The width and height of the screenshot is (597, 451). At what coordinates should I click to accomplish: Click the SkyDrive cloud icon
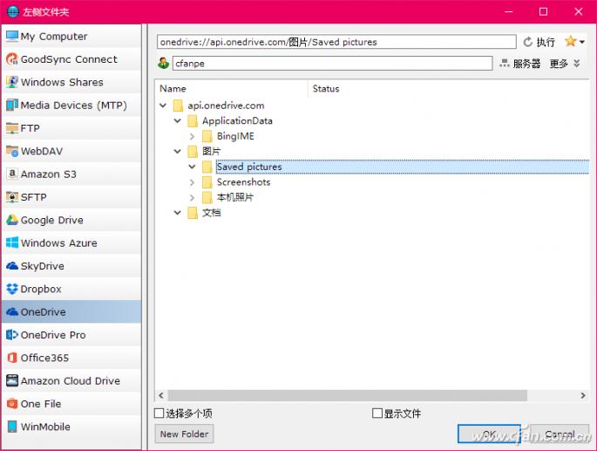click(x=12, y=266)
